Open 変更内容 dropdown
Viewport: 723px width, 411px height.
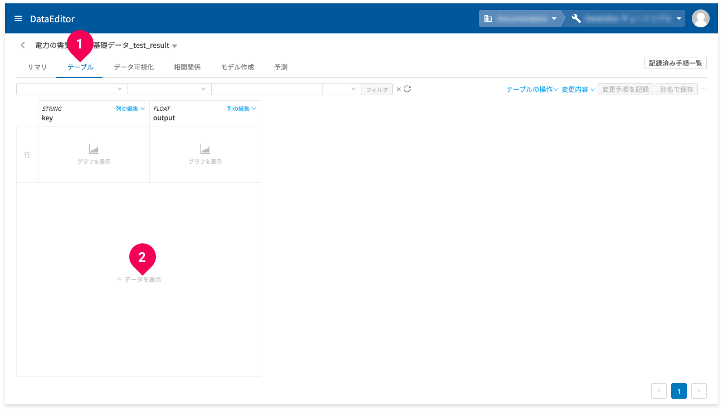[578, 89]
